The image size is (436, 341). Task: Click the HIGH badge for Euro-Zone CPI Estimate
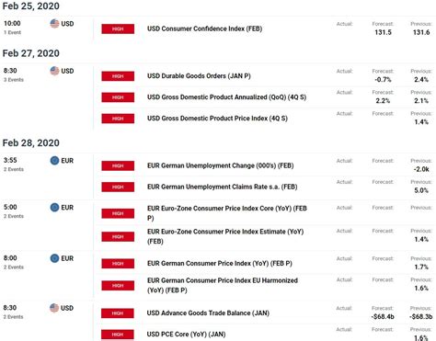pos(118,236)
